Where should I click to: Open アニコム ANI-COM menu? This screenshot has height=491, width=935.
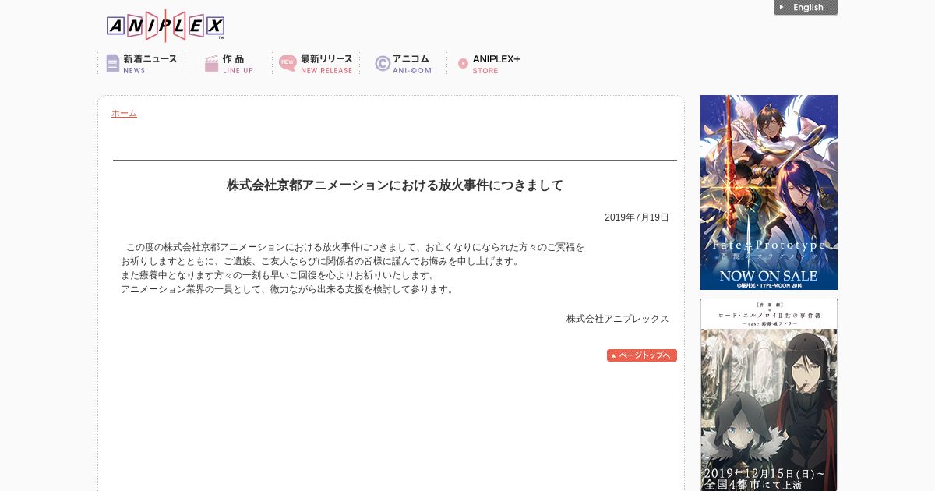(x=403, y=64)
